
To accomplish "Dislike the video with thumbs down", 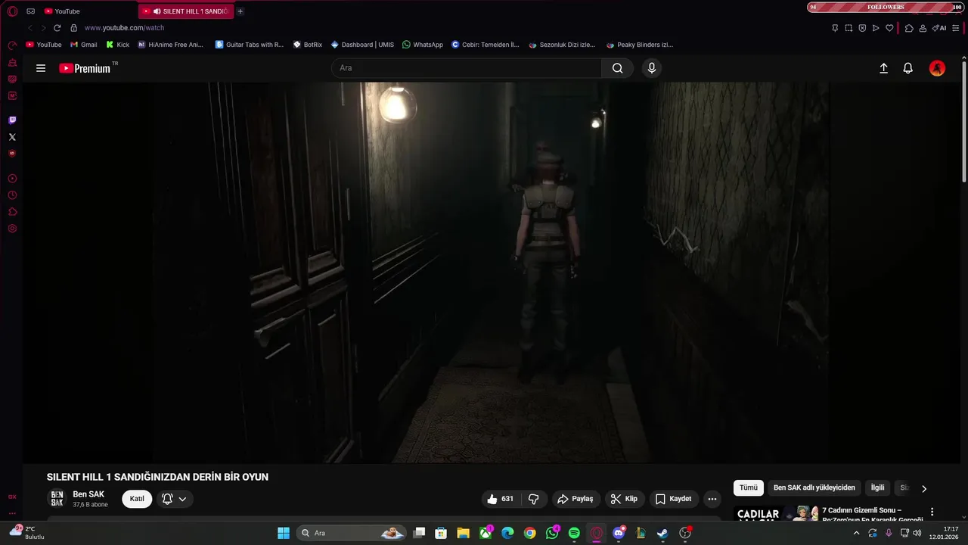I will [x=533, y=499].
